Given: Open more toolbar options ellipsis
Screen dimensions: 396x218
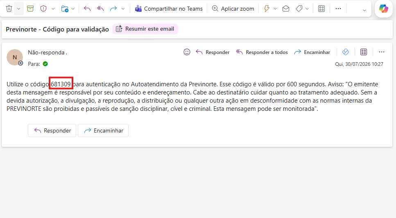Looking at the screenshot, I should [338, 9].
